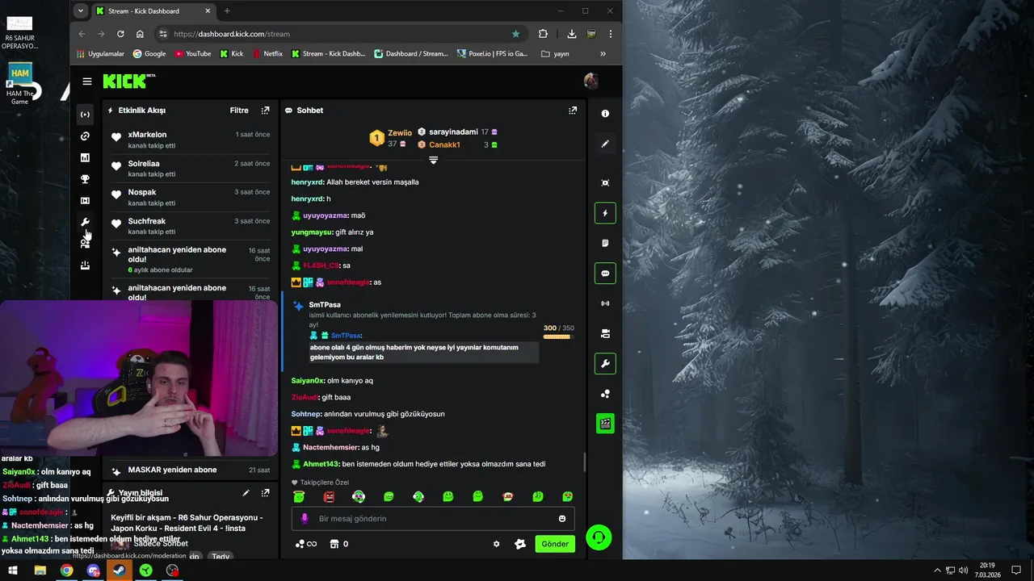Expand more bookmarks chevron
The height and width of the screenshot is (581, 1034).
(603, 54)
